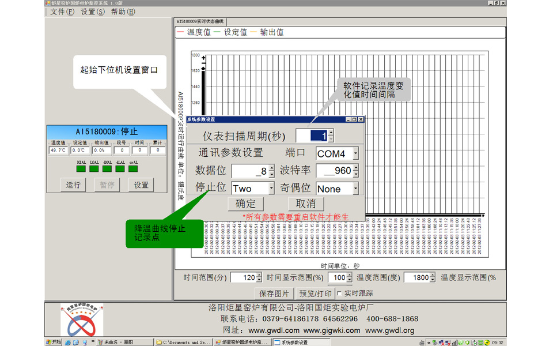Screen dimensions: 553x346
Task: Click the 取消 button to cancel
Action: point(306,204)
